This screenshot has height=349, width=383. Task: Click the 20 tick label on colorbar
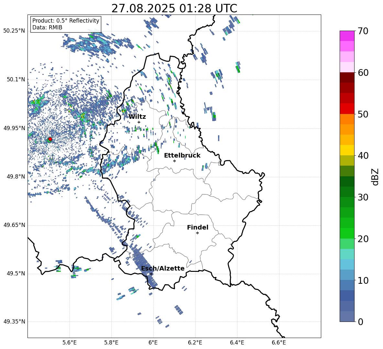(363, 239)
